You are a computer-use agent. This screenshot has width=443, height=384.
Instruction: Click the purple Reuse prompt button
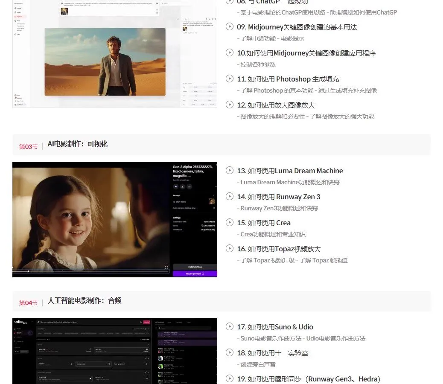(x=195, y=273)
